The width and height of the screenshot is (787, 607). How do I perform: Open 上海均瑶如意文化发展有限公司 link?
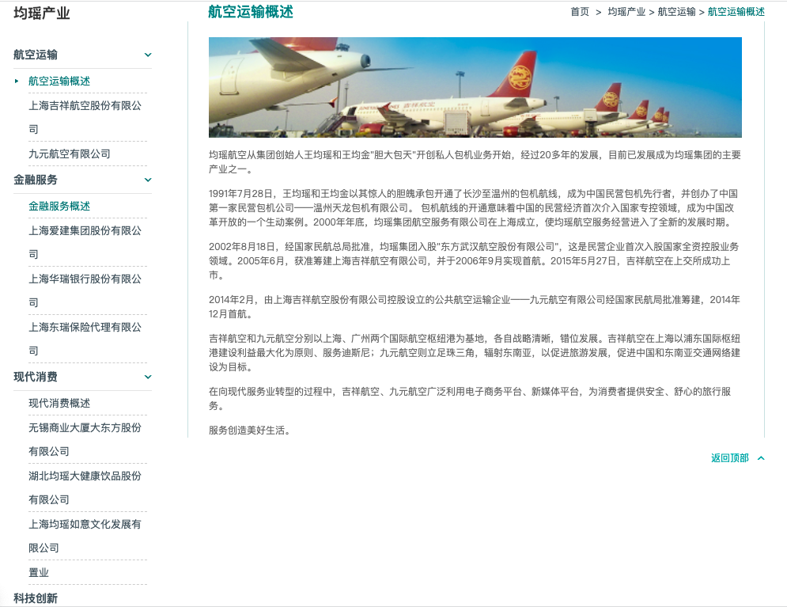85,536
